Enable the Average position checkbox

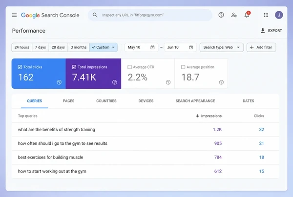click(183, 67)
